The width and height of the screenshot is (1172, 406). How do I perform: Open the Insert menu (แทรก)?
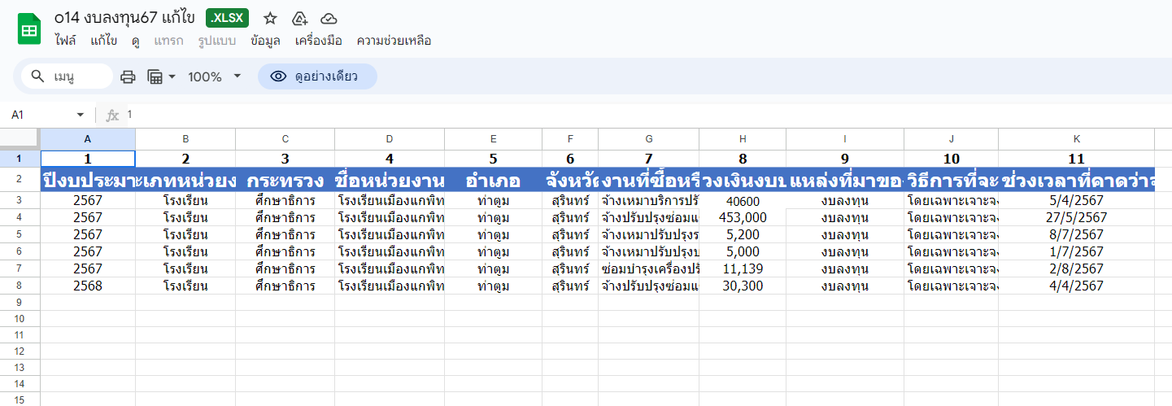click(x=168, y=41)
